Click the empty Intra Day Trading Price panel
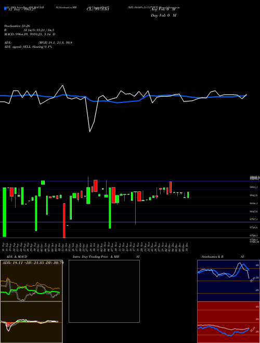The height and width of the screenshot is (343, 260). [104, 291]
